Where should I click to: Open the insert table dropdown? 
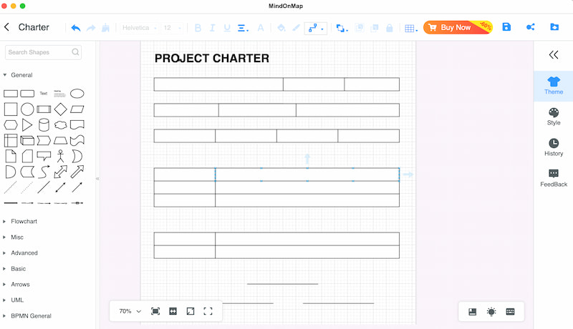pyautogui.click(x=411, y=28)
